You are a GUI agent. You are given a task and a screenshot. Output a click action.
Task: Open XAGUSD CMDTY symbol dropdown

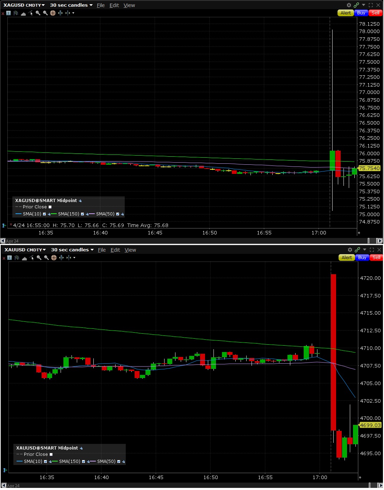pyautogui.click(x=24, y=5)
